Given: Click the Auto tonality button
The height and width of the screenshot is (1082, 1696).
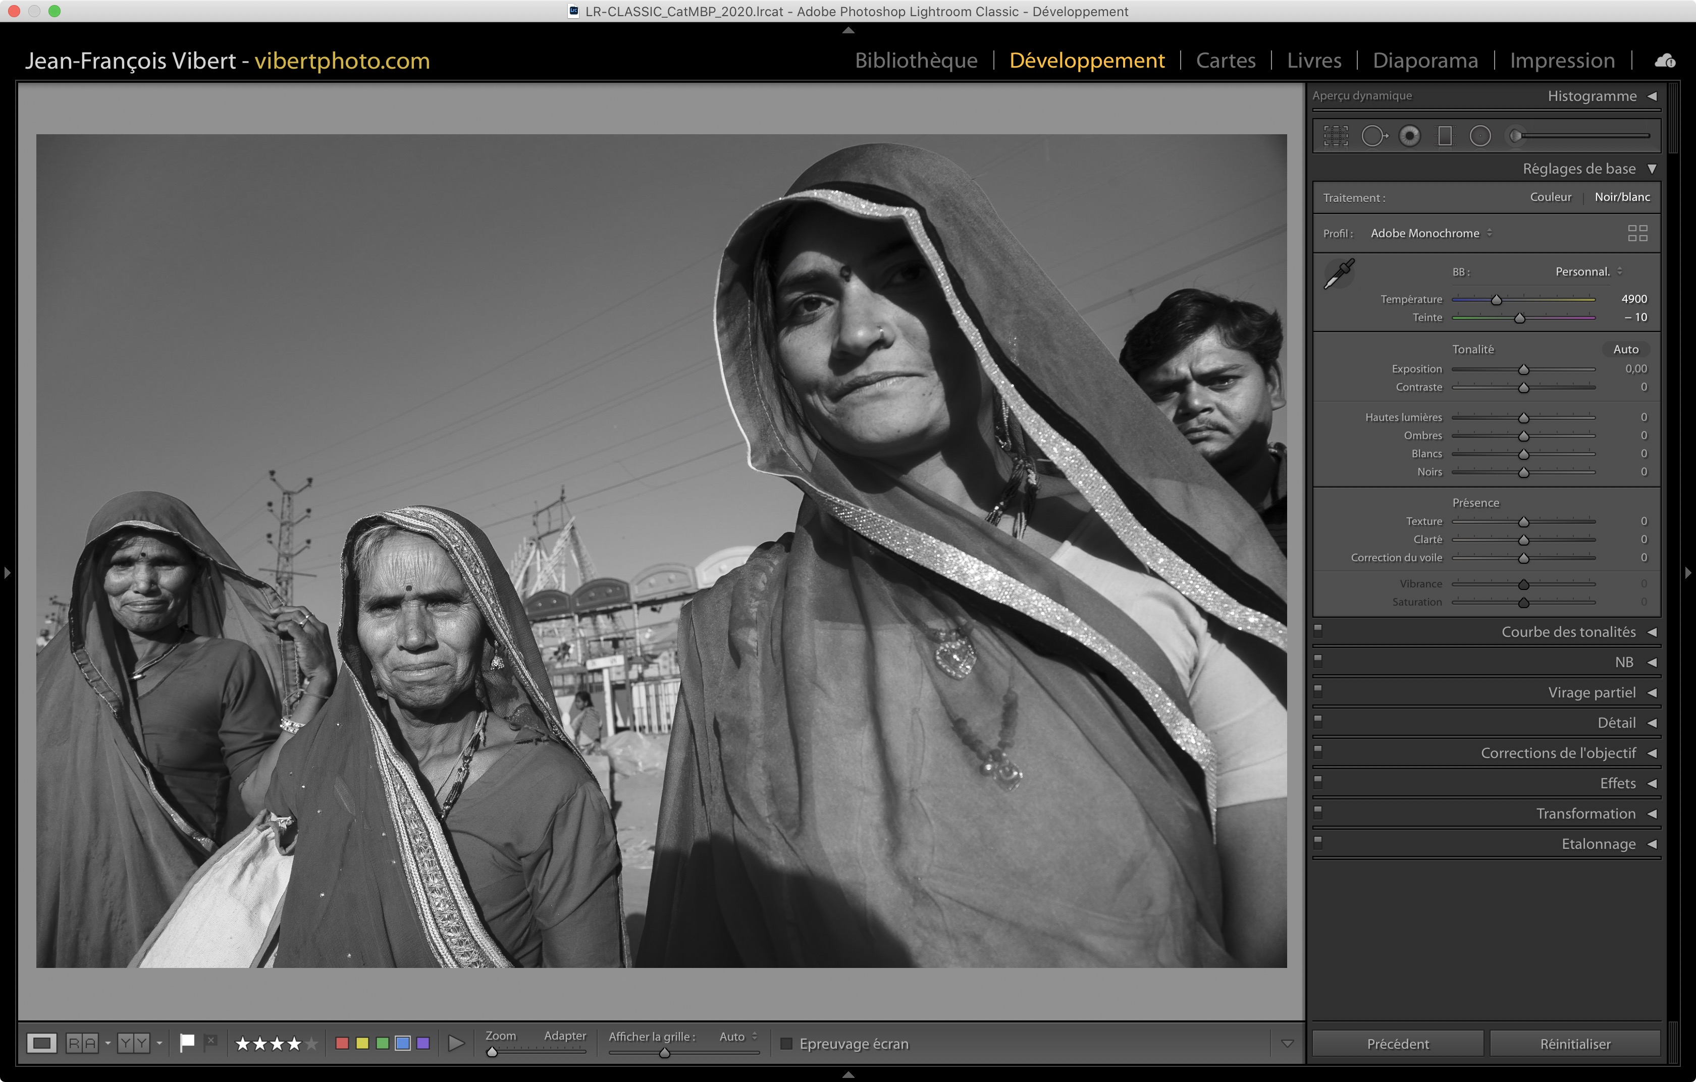Looking at the screenshot, I should pos(1625,349).
